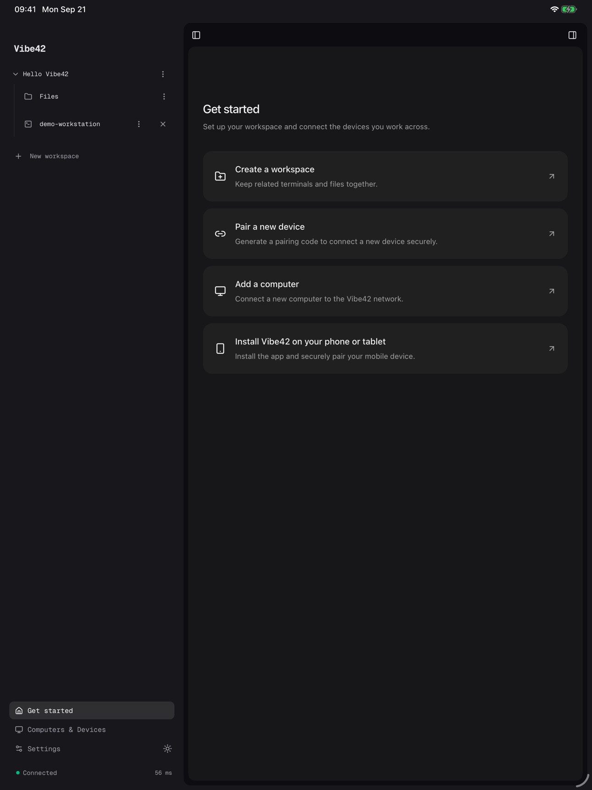This screenshot has width=592, height=790.
Task: Click the monitor icon on Add a computer
Action: pos(220,291)
